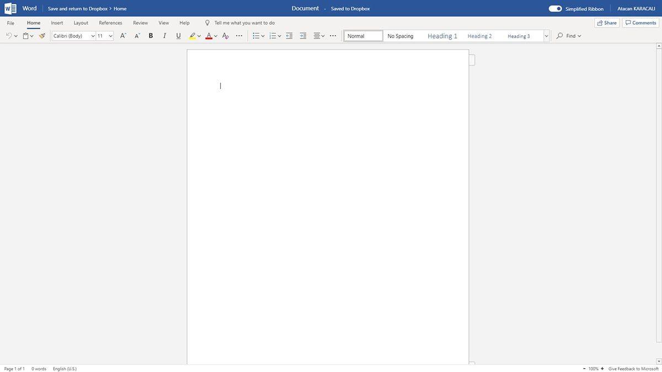Increase the font size
Viewport: 662px width, 372px height.
pyautogui.click(x=122, y=35)
